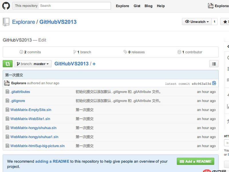Open the 第一次提交 commit header message
This screenshot has height=172, width=229.
tap(14, 75)
